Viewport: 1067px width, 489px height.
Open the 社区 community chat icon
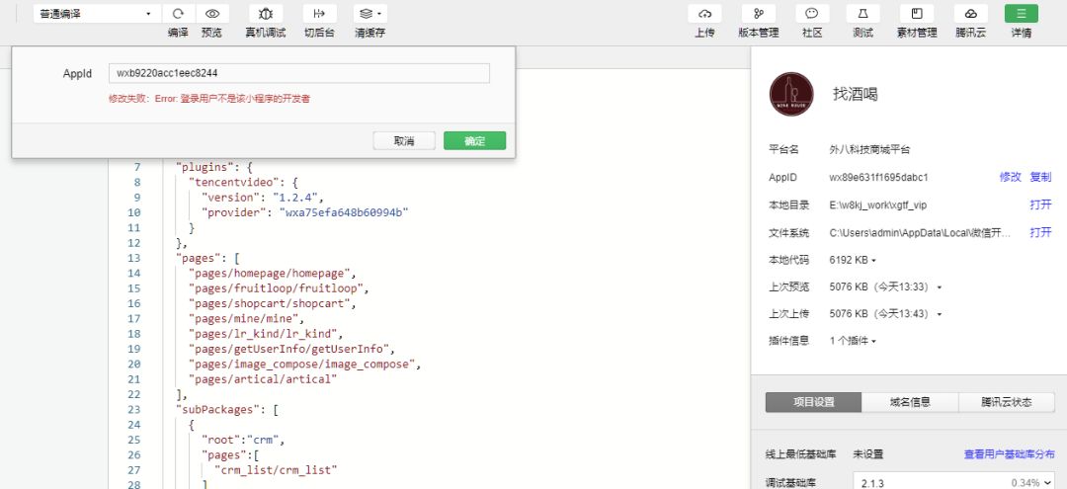pyautogui.click(x=812, y=14)
